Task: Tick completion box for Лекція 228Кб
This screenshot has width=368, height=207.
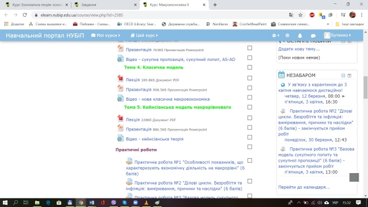Action: coord(250,118)
